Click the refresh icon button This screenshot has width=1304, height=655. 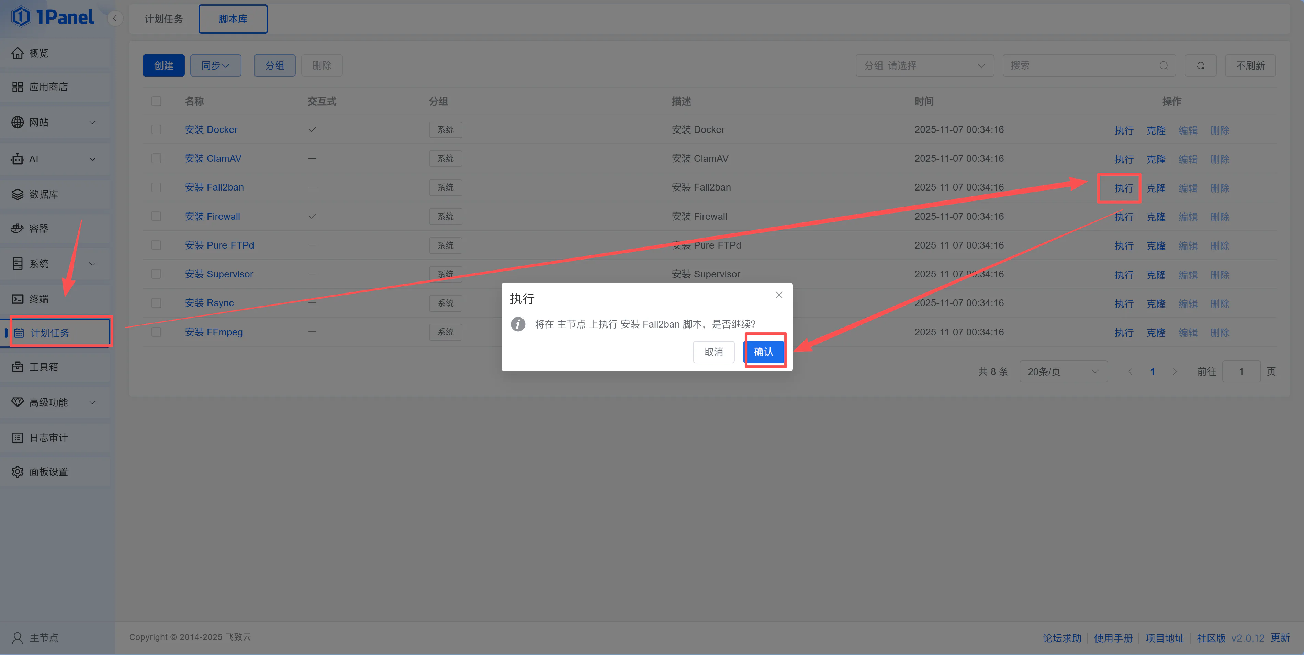click(1200, 66)
